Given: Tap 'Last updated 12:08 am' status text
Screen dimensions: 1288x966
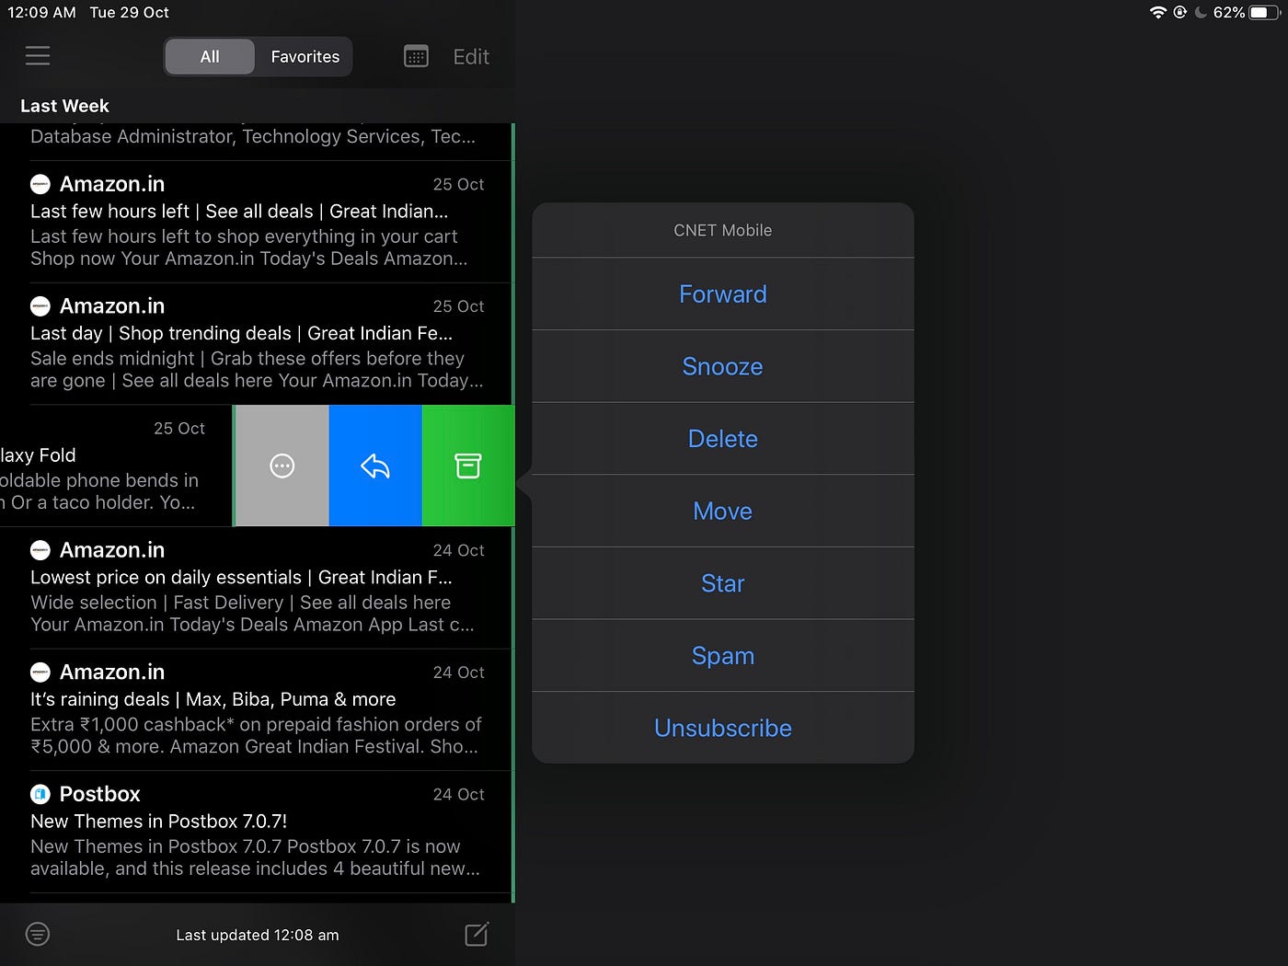Looking at the screenshot, I should click(x=258, y=935).
